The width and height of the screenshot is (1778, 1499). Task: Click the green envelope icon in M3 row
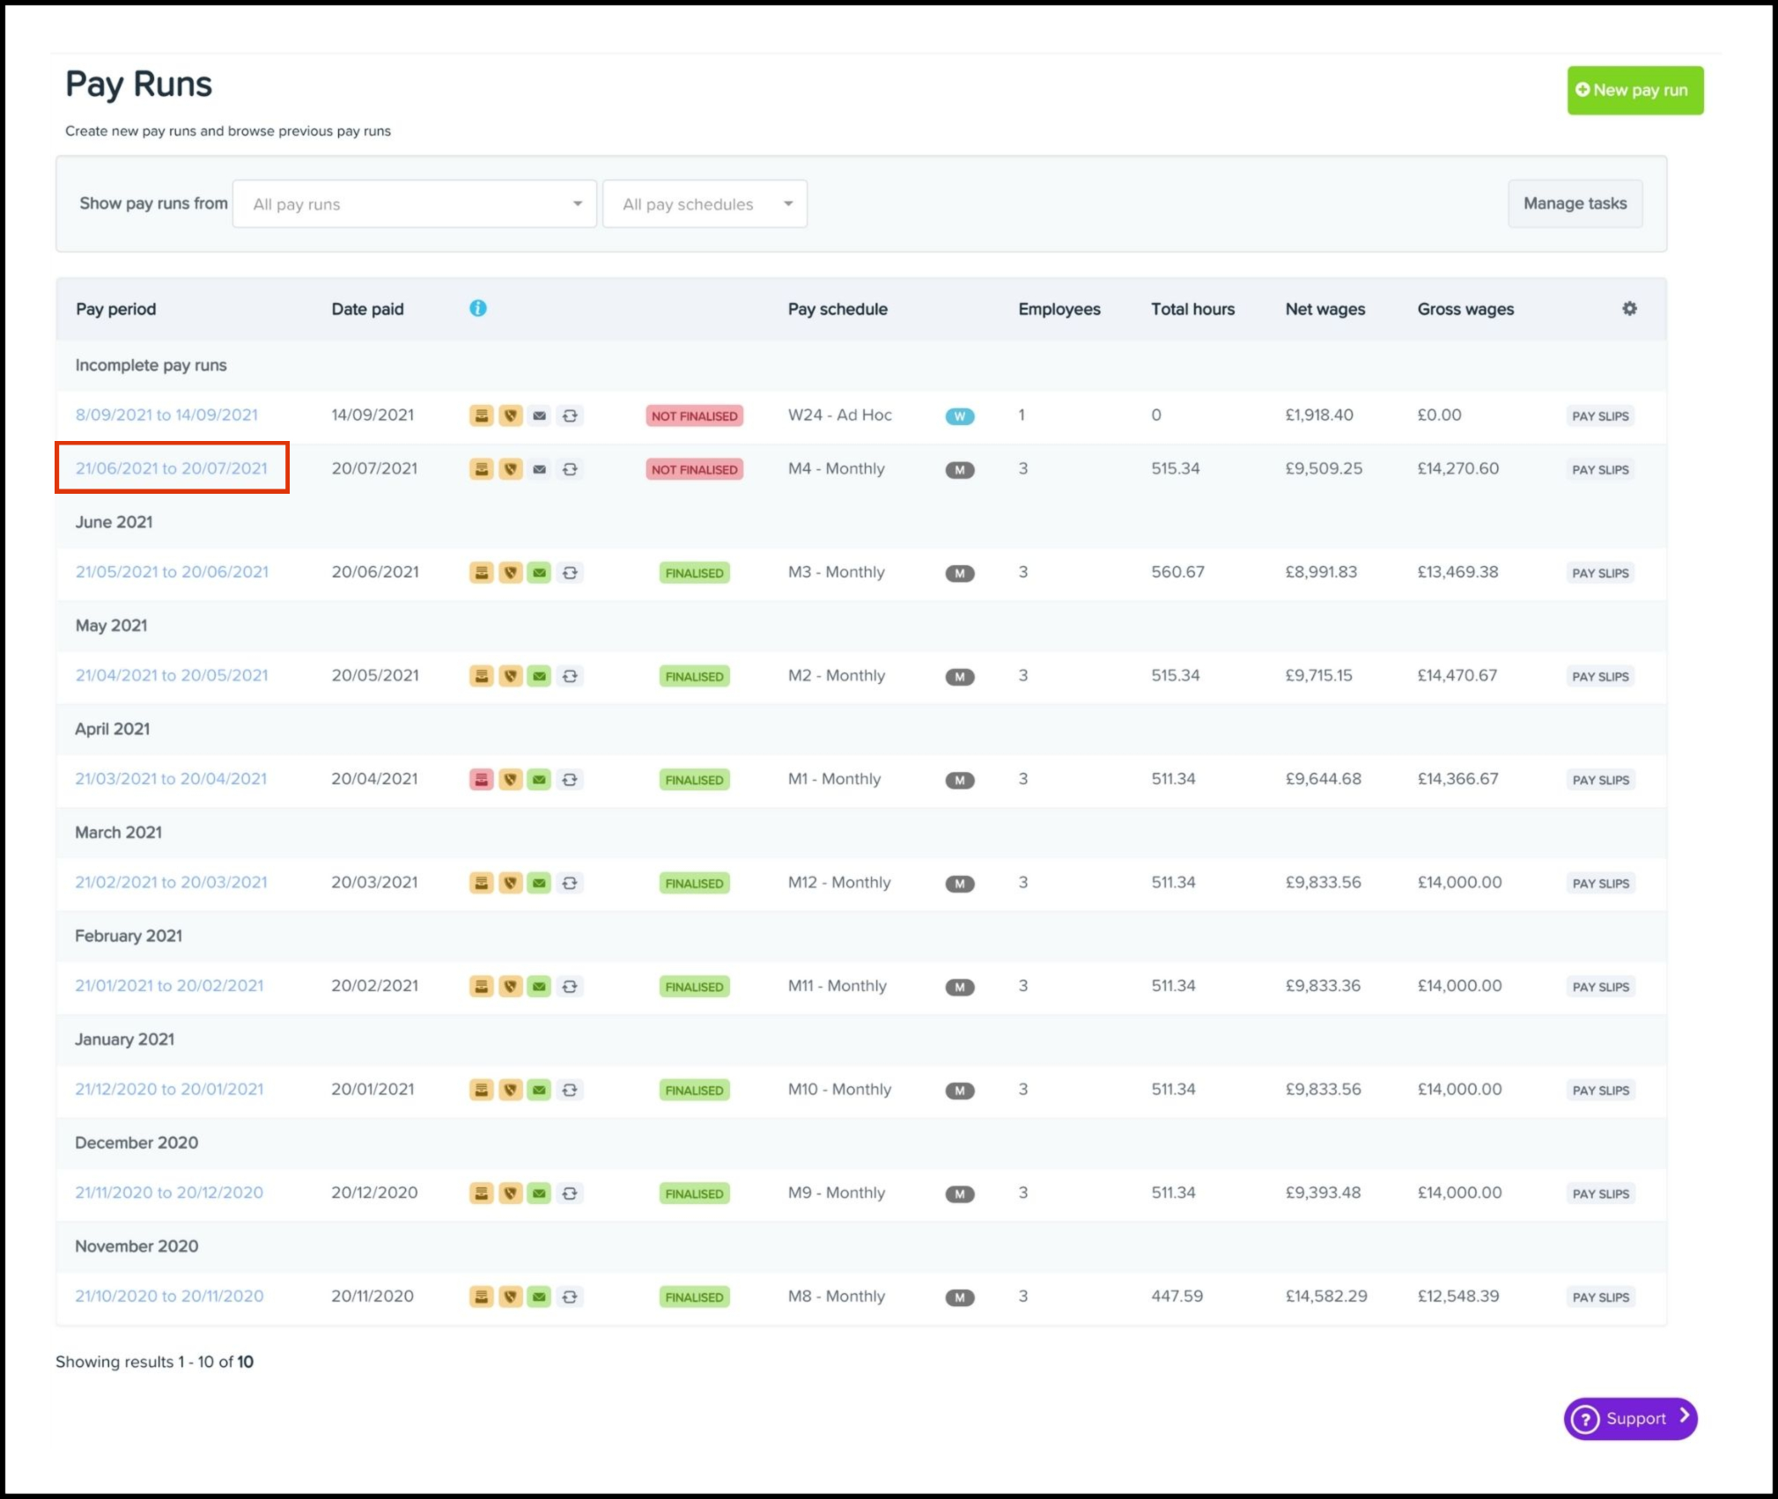[539, 573]
